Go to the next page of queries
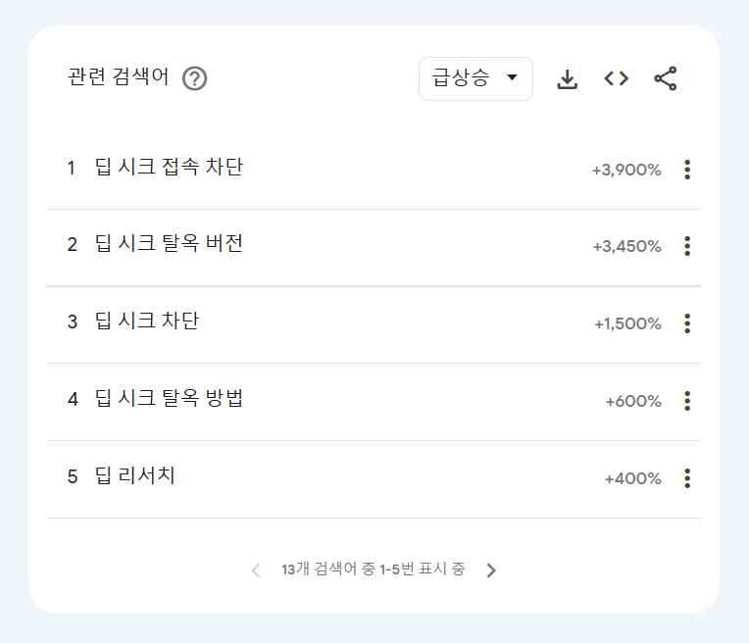The image size is (749, 644). pyautogui.click(x=491, y=570)
